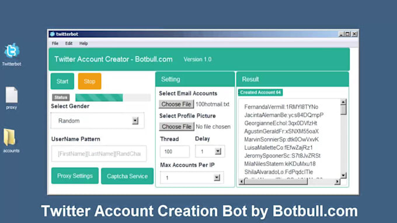Open the Select Gender dropdown
Image resolution: width=397 pixels, height=223 pixels.
(x=97, y=121)
